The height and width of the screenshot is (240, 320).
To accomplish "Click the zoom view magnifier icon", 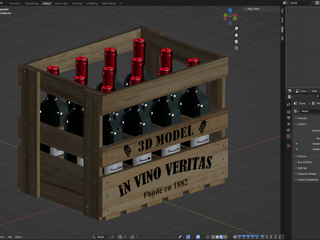I will [x=236, y=29].
